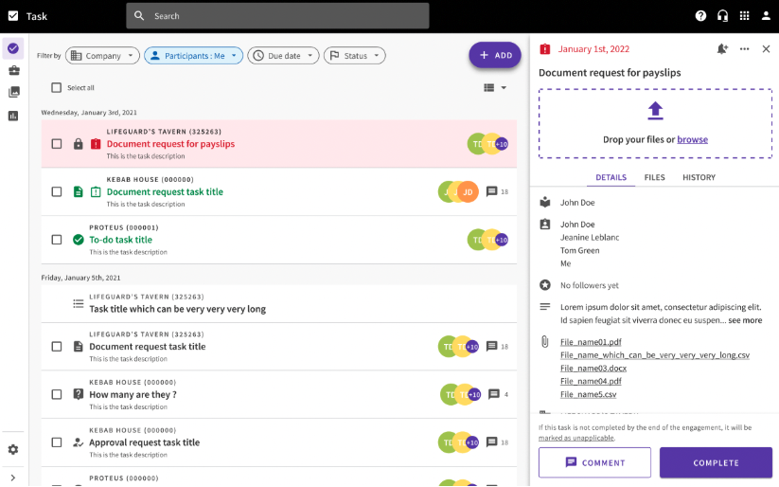The width and height of the screenshot is (779, 487).
Task: Open the user profile icon
Action: coord(766,16)
